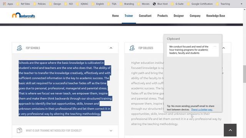This screenshot has height=138, width=246.
Task: Click the page vertical scrollbar thumb
Action: coord(244,74)
